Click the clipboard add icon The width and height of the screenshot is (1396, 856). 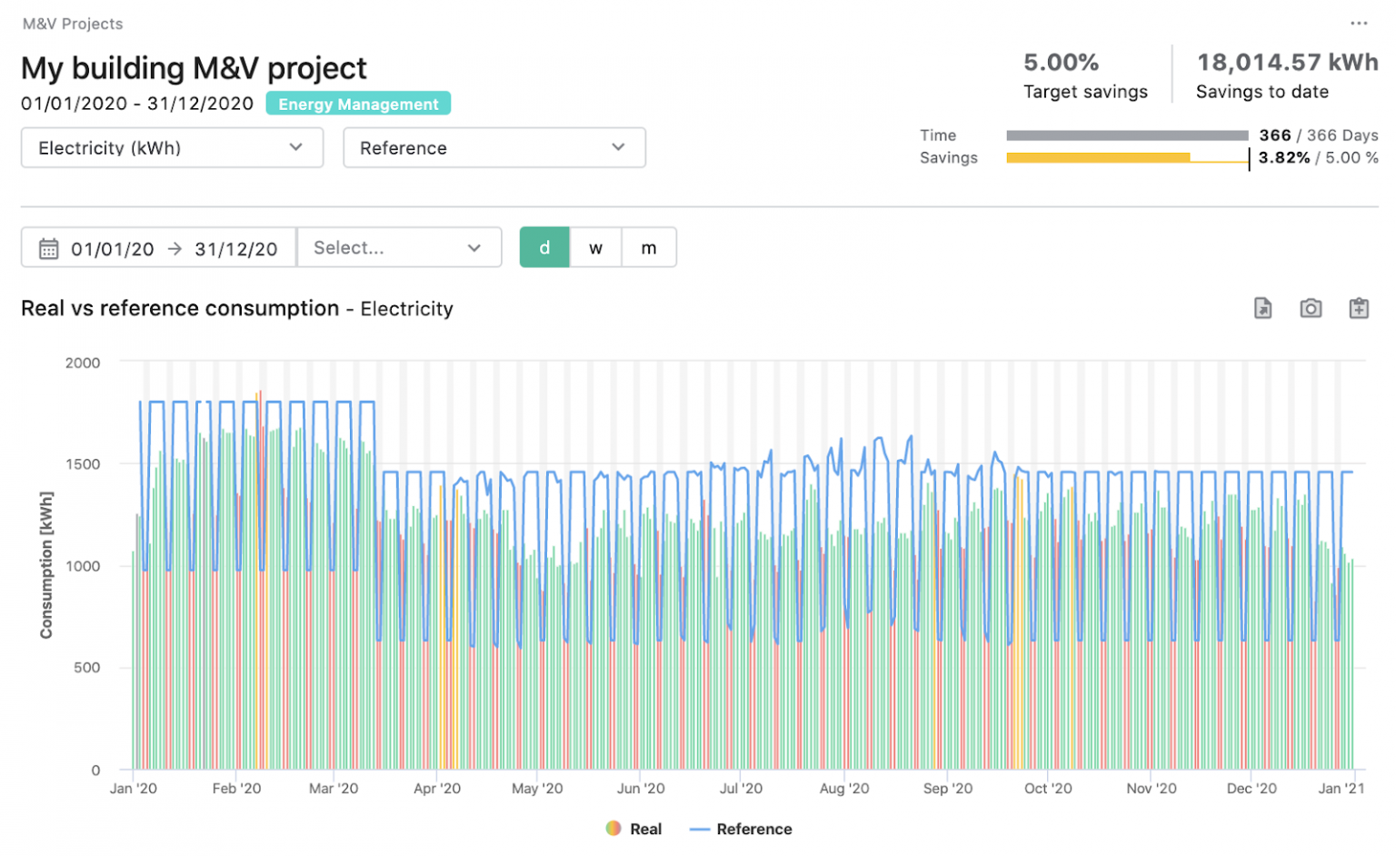click(1358, 308)
